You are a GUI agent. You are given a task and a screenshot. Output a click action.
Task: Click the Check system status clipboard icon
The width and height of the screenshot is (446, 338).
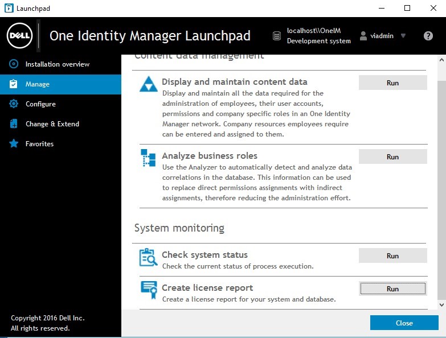click(148, 257)
